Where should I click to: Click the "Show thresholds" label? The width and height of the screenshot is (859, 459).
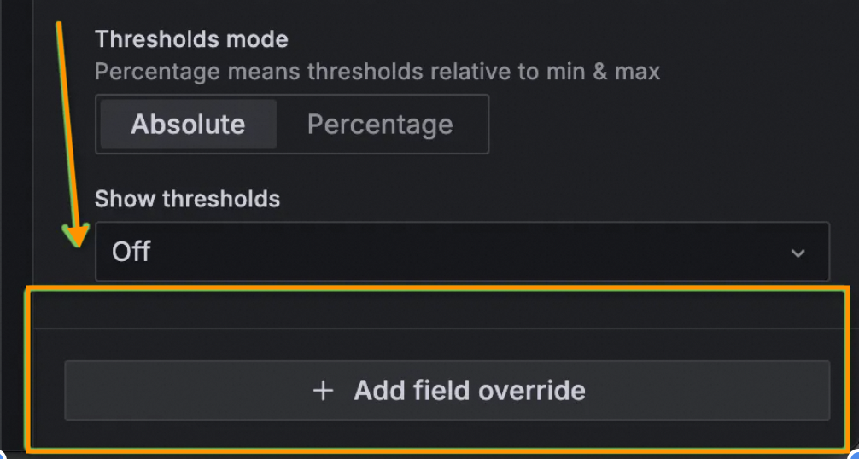pyautogui.click(x=187, y=199)
